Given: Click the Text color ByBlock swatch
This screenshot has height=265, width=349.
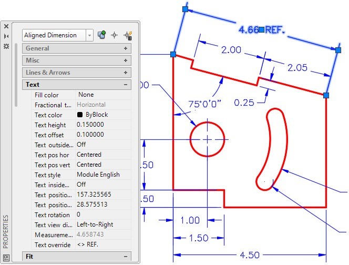Looking at the screenshot, I should [x=80, y=115].
